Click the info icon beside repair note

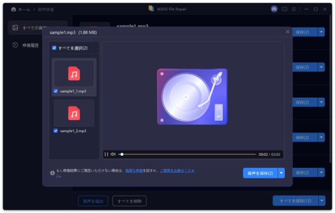click(x=53, y=173)
